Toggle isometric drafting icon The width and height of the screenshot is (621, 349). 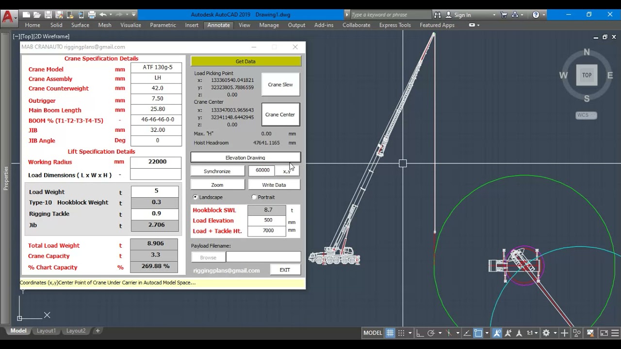click(x=449, y=333)
